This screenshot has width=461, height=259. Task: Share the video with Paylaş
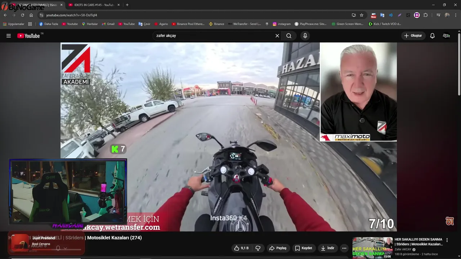[278, 248]
